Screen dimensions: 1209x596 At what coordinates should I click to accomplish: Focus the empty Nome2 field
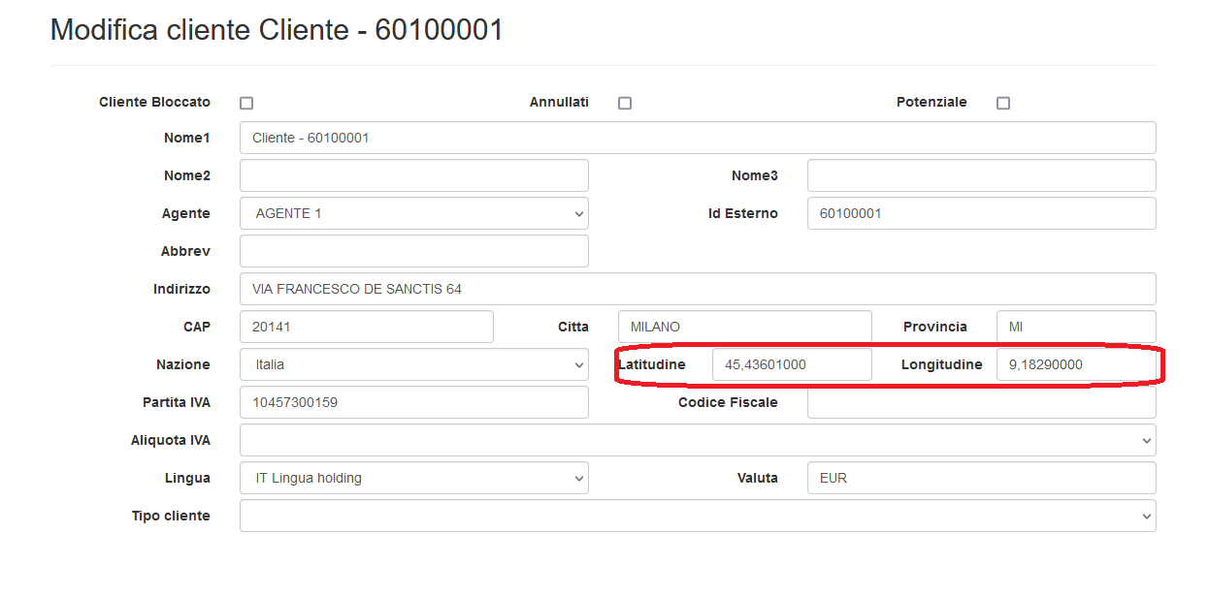point(413,175)
